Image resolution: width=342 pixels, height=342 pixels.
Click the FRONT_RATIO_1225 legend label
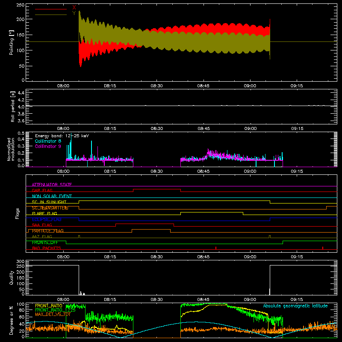(x=55, y=310)
